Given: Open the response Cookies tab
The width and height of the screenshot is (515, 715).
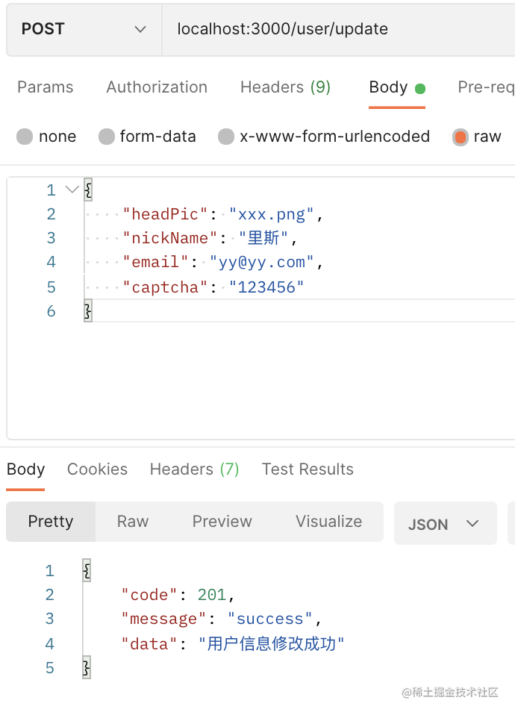Looking at the screenshot, I should pos(97,469).
